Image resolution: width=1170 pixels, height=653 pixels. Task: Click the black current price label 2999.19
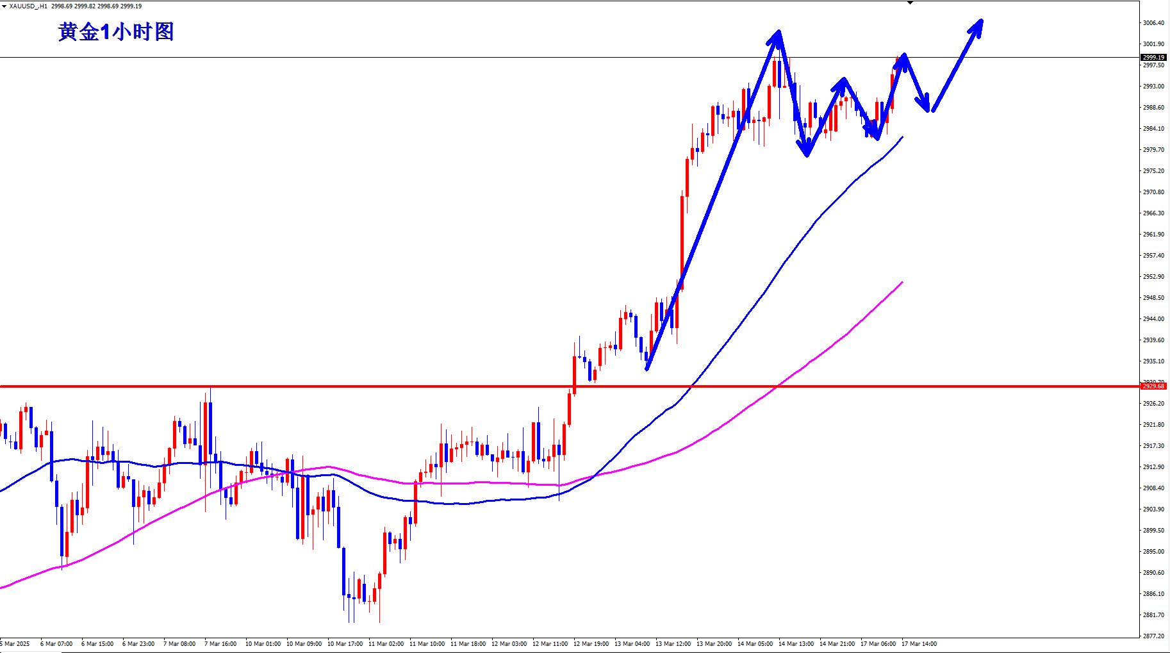(1154, 57)
